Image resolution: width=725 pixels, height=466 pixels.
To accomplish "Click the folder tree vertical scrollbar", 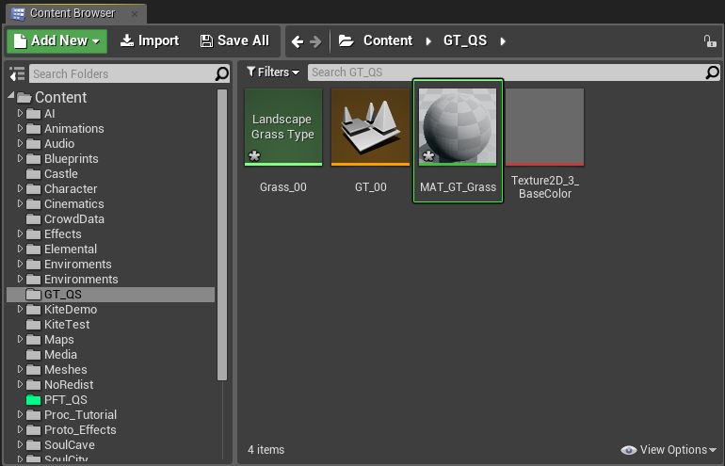I will [x=222, y=234].
